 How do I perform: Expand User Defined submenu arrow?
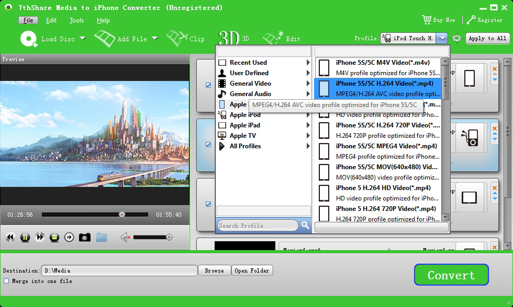click(308, 73)
